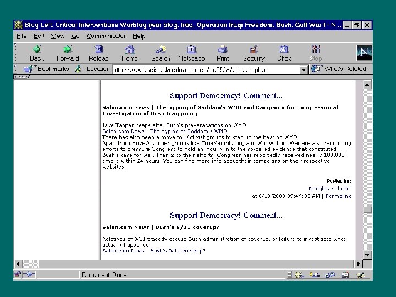
Task: Click the vertical scrollbar up arrow
Action: click(367, 85)
